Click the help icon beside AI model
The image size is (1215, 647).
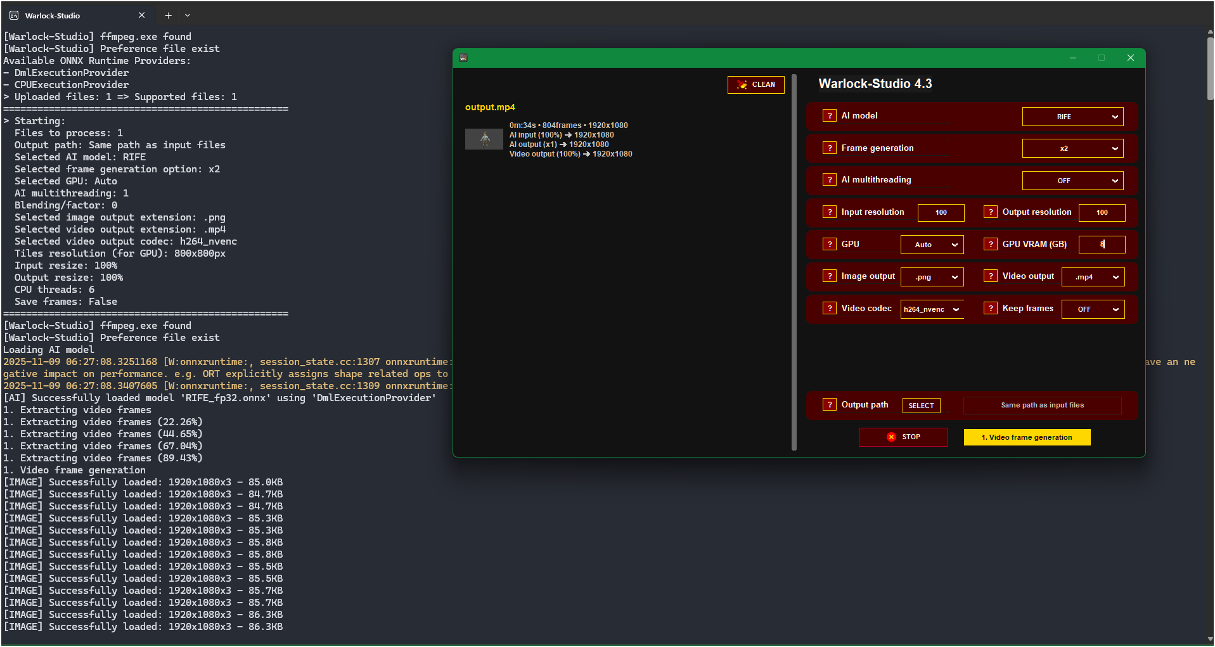(x=829, y=115)
